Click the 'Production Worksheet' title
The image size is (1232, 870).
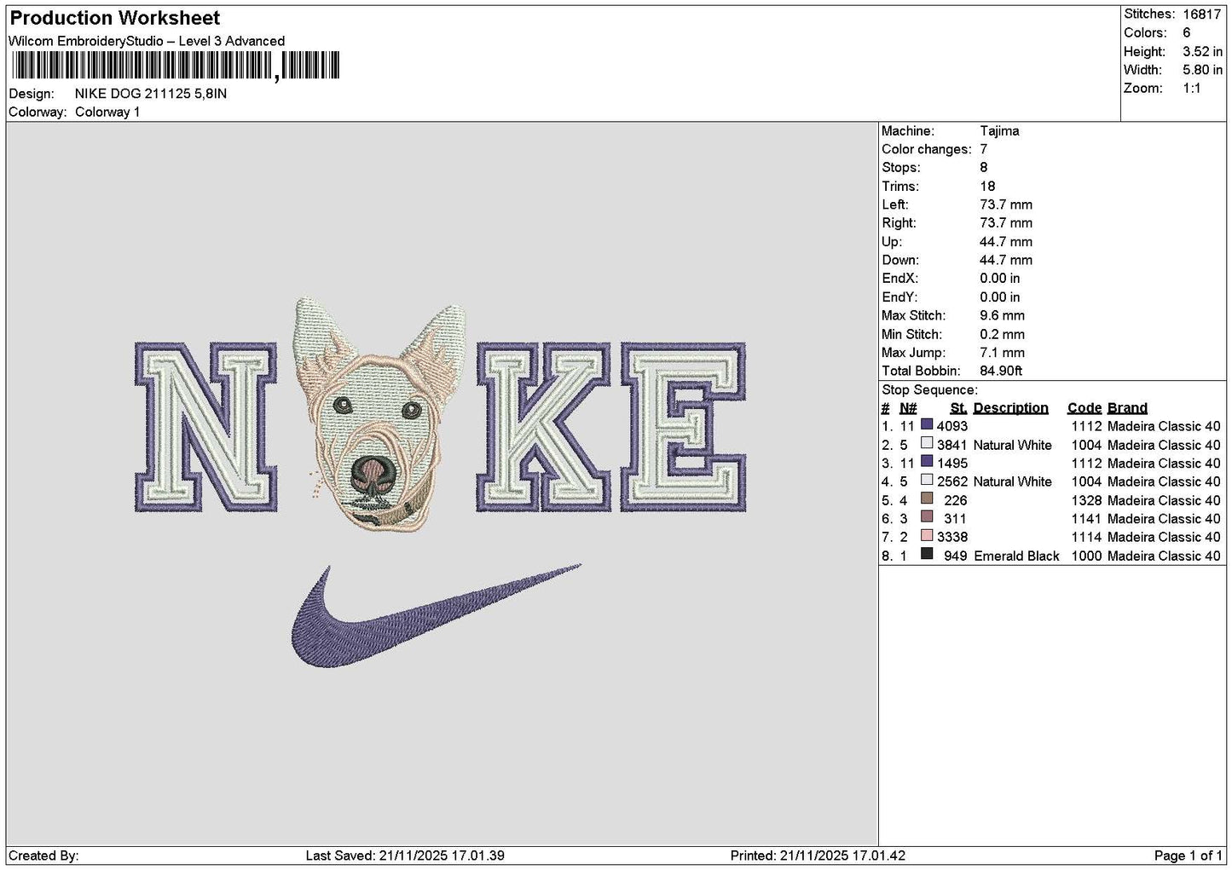pyautogui.click(x=115, y=18)
